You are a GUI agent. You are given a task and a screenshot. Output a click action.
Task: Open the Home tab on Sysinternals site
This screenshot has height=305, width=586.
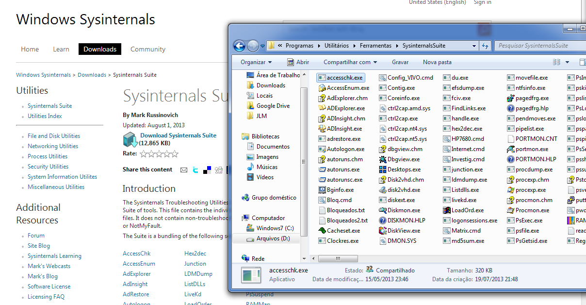click(x=30, y=49)
